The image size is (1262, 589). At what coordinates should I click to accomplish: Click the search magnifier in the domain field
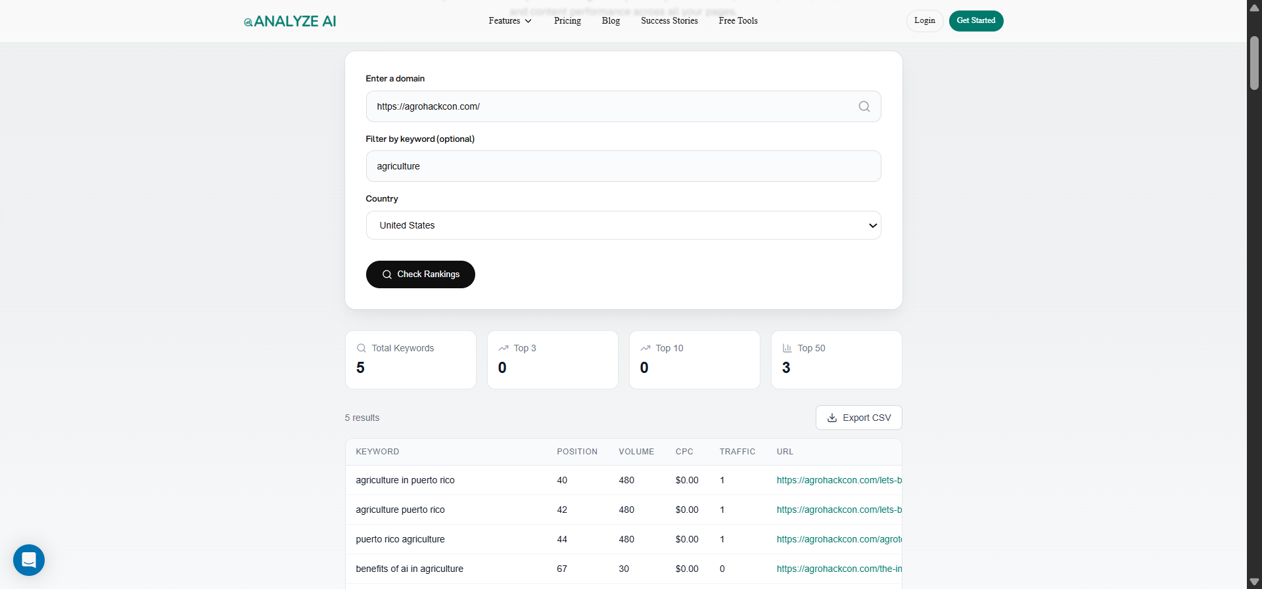click(x=864, y=106)
